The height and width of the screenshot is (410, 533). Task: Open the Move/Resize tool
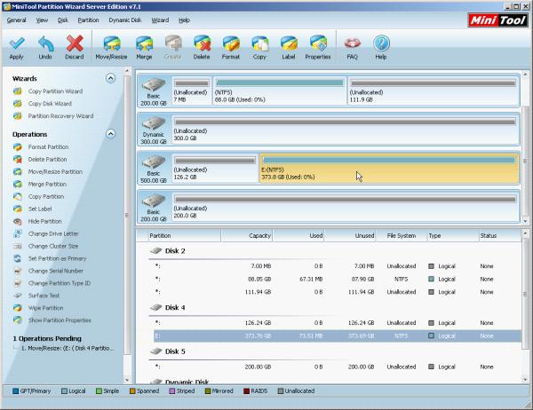coord(112,48)
